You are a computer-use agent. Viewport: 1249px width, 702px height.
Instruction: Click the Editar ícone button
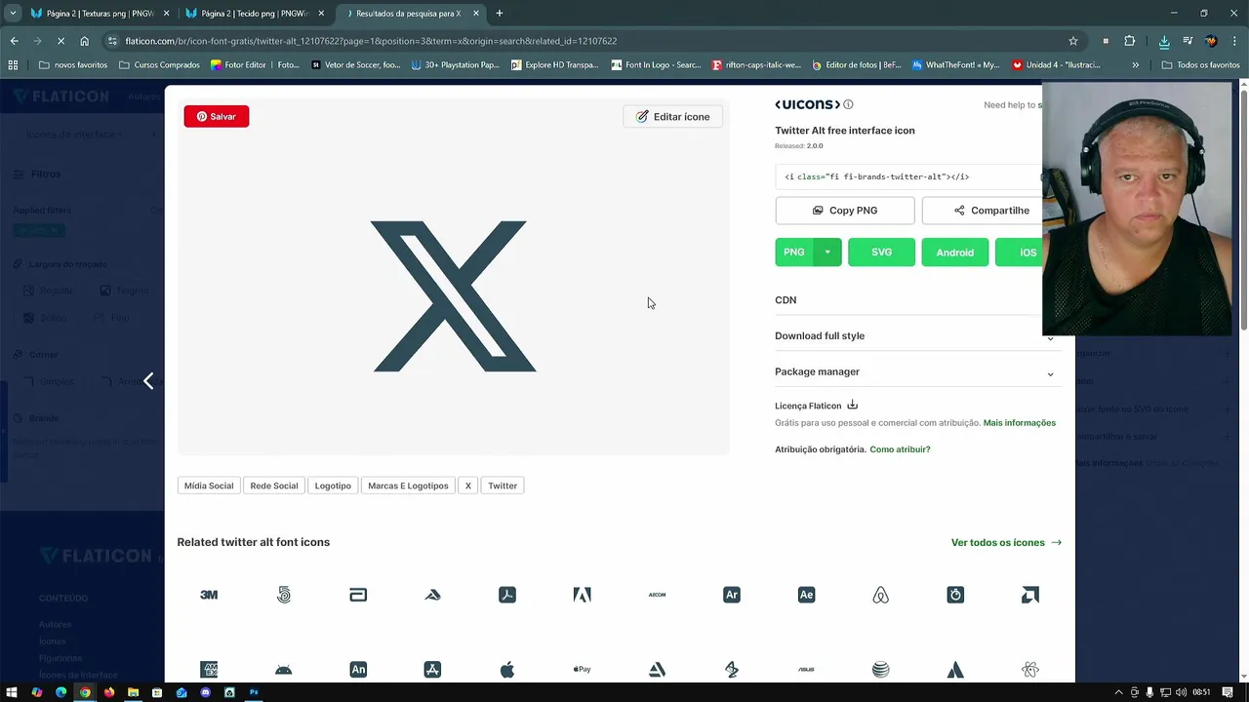tap(673, 116)
